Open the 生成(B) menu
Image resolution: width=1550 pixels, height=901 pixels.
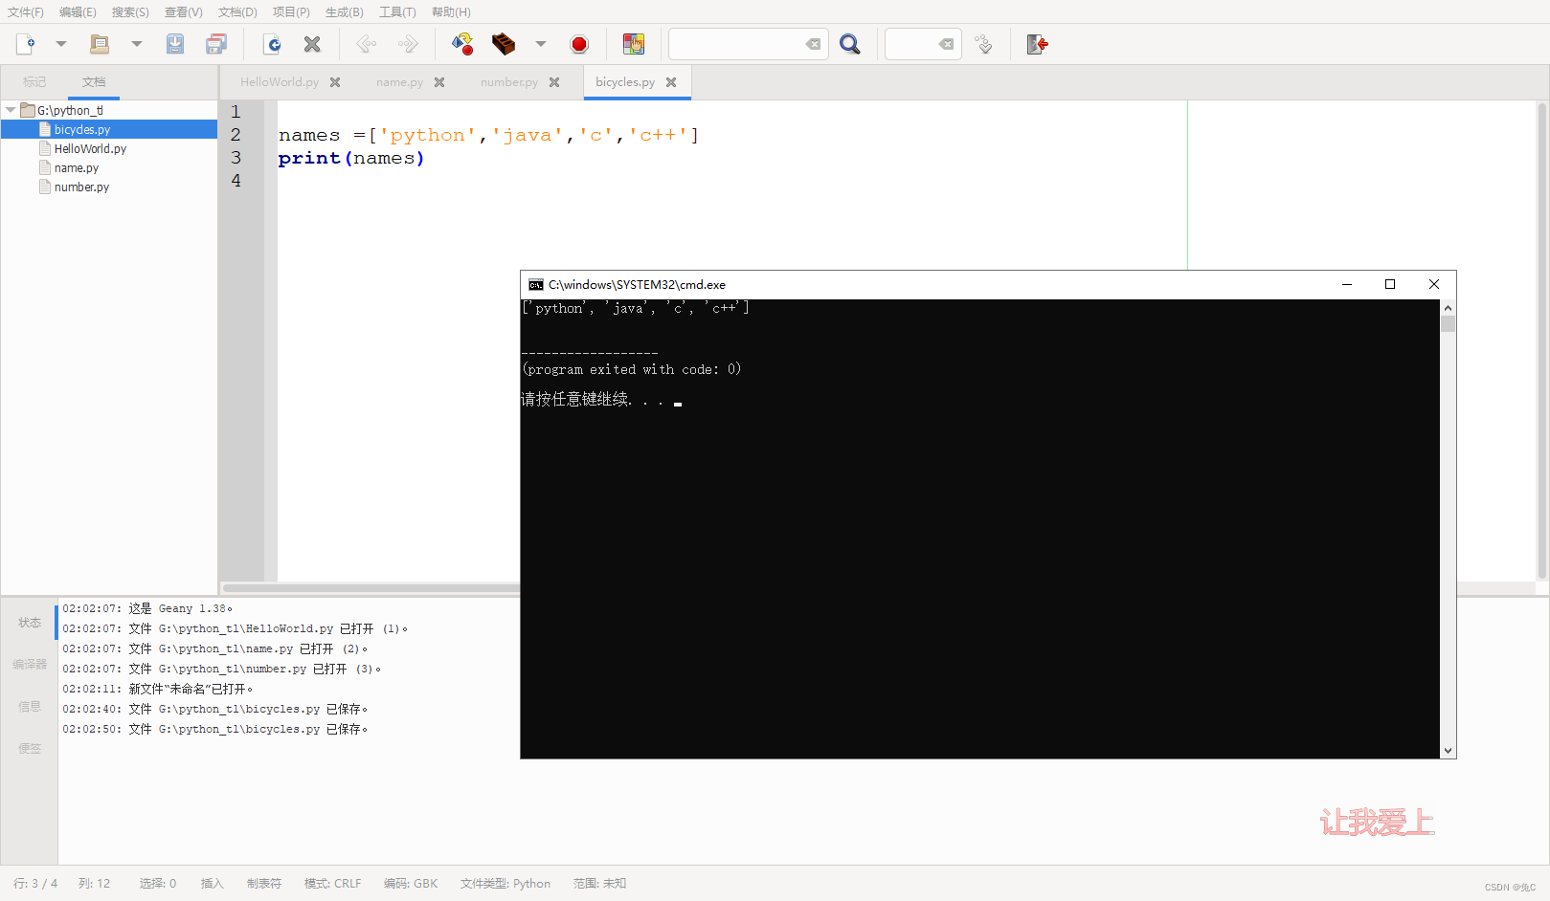tap(344, 12)
